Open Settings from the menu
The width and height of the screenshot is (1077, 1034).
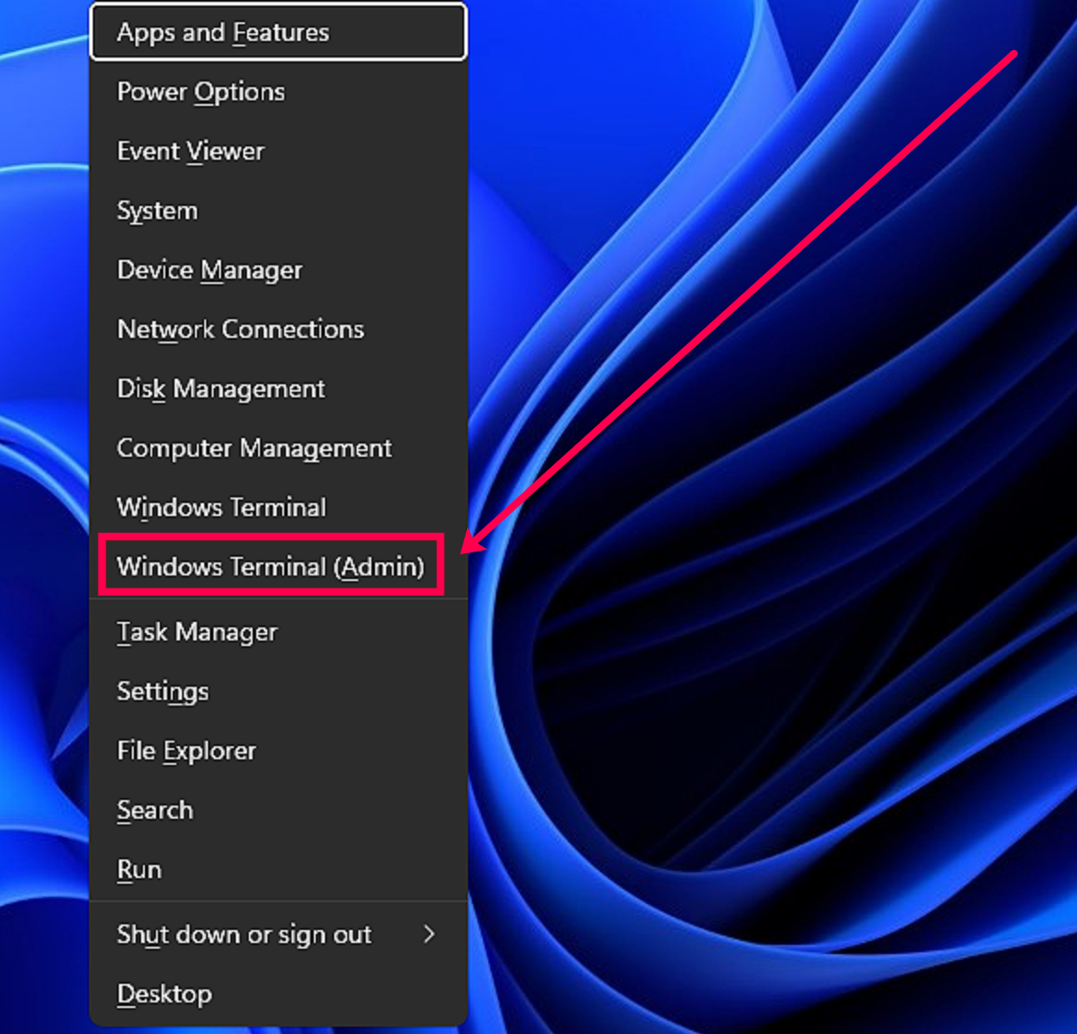pyautogui.click(x=162, y=691)
